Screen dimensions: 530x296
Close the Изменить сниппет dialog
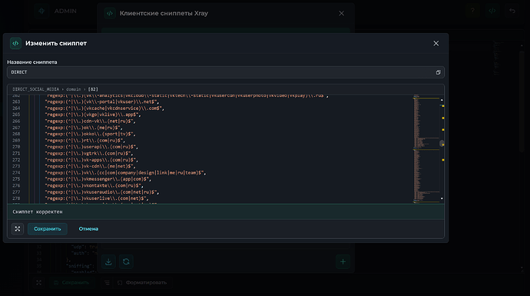tap(436, 43)
